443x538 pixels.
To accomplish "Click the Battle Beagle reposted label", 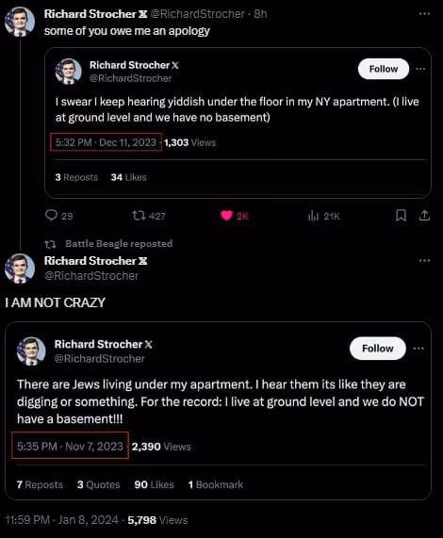I will (119, 244).
